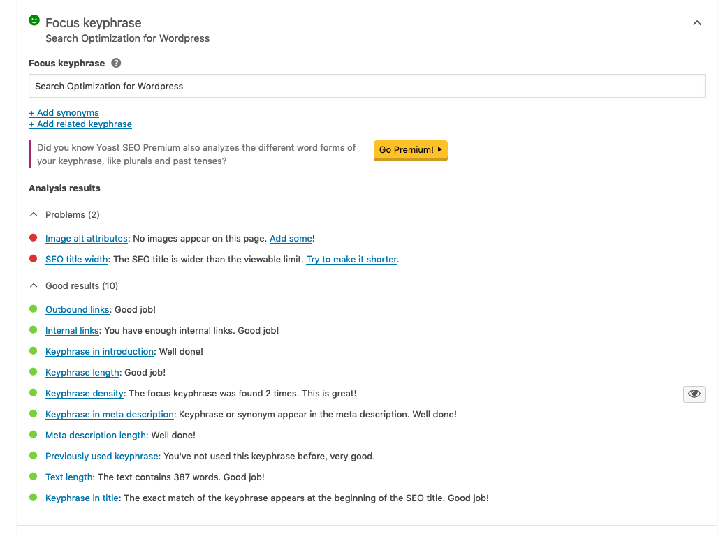Viewport: 723px width, 534px height.
Task: Collapse the Focus keyphrase panel chevron
Action: coord(696,23)
